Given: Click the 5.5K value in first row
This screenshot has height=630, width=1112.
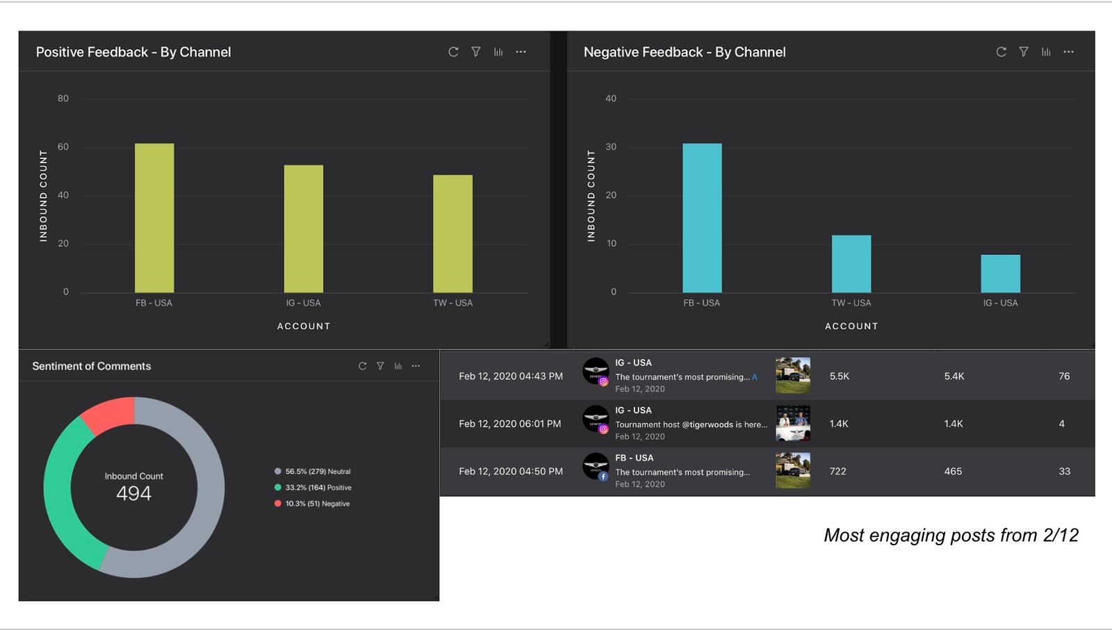Looking at the screenshot, I should pos(840,376).
